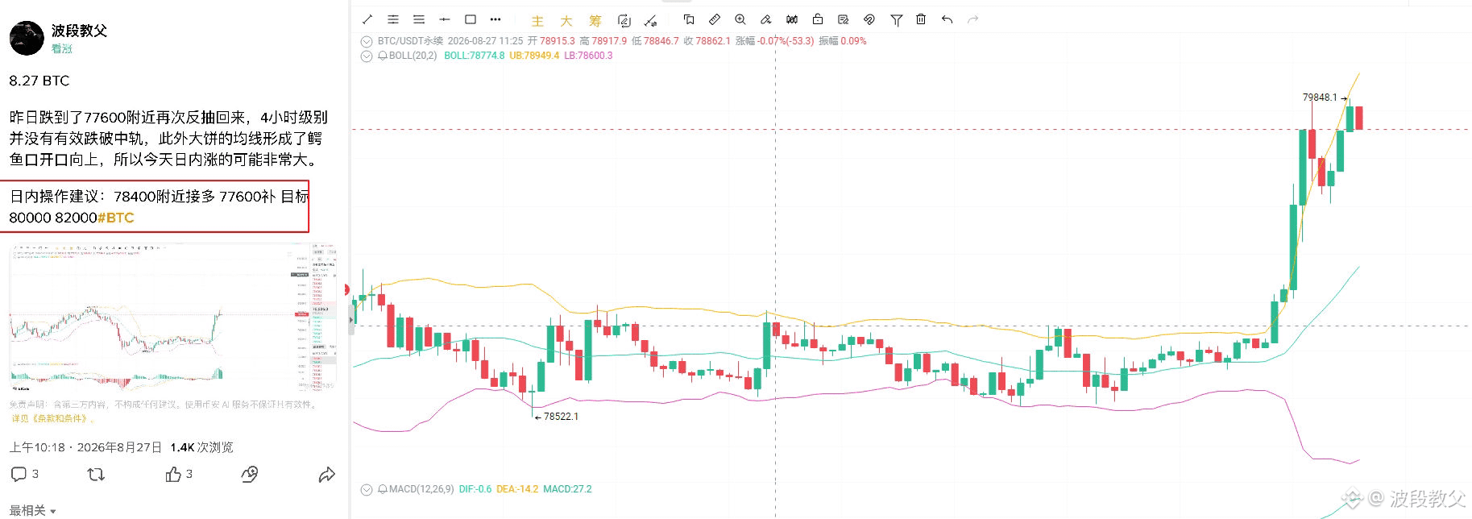Select the eraser tool
The image size is (1472, 519).
[766, 19]
